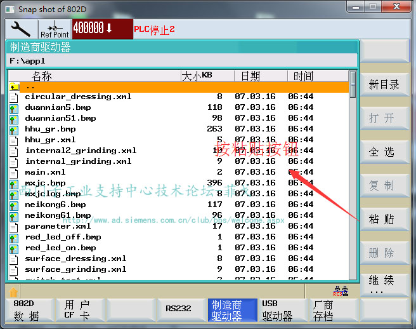
Task: Select file name red_led_off.bmp
Action: point(63,237)
